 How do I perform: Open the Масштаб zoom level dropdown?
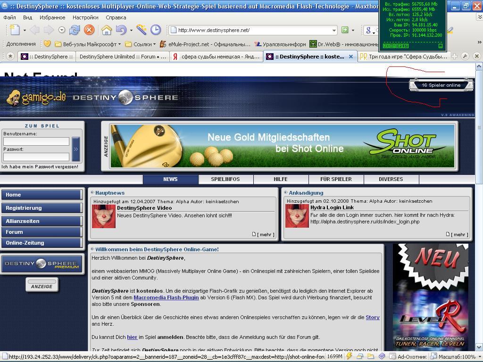pos(480,356)
